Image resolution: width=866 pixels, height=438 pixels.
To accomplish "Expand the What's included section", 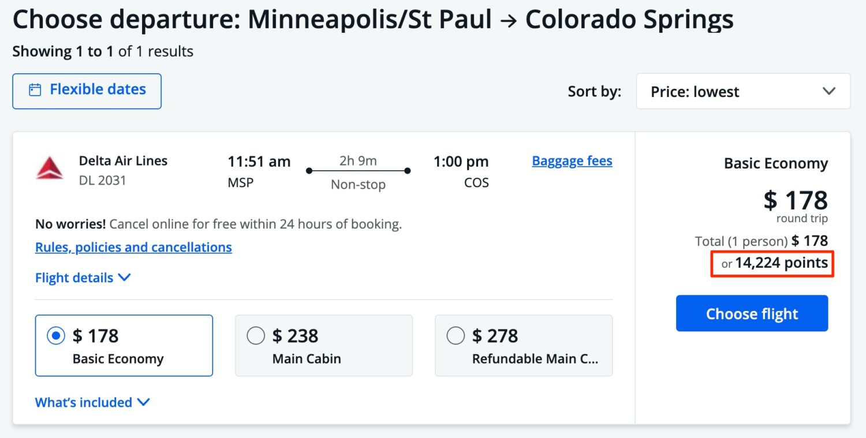I will 92,402.
